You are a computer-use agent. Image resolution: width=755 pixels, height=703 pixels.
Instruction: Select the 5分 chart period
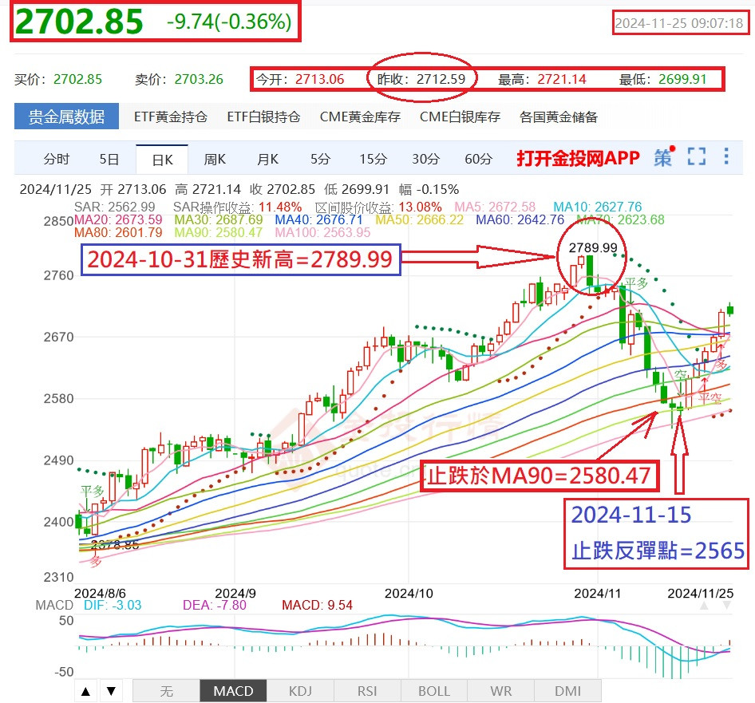(320, 159)
